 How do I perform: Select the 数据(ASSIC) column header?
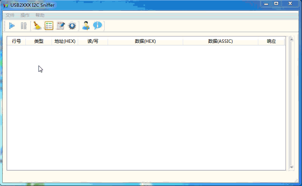[x=221, y=41]
